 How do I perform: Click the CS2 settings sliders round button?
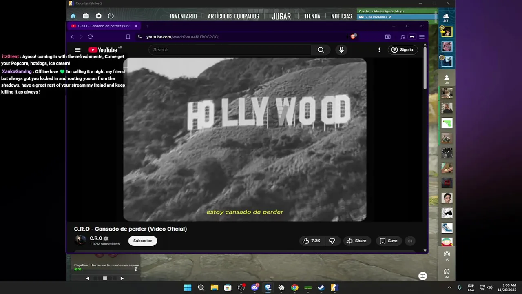coord(423,276)
